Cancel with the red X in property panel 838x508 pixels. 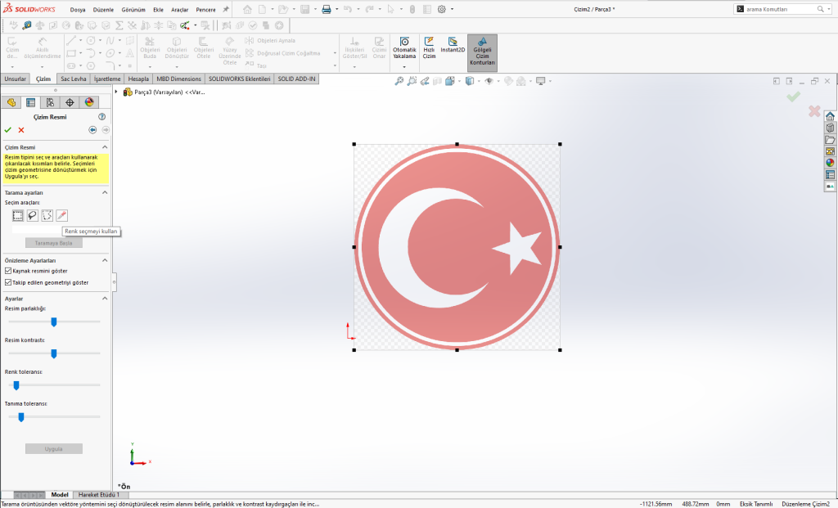coord(21,130)
